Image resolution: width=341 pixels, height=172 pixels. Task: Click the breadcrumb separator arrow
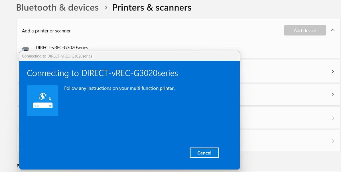point(106,8)
